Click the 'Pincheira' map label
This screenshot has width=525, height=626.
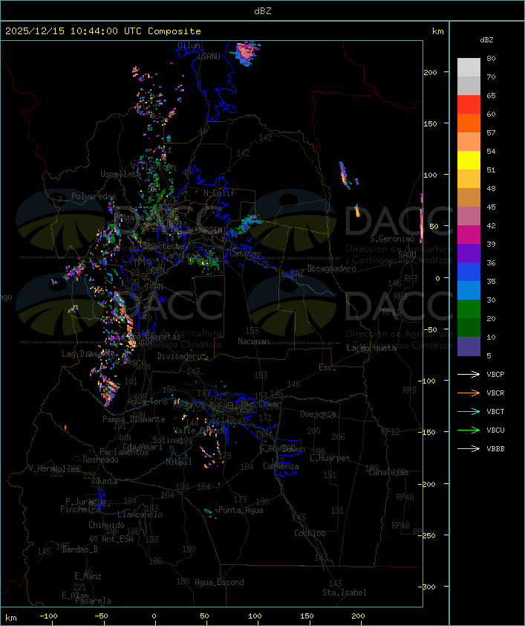pyautogui.click(x=81, y=509)
